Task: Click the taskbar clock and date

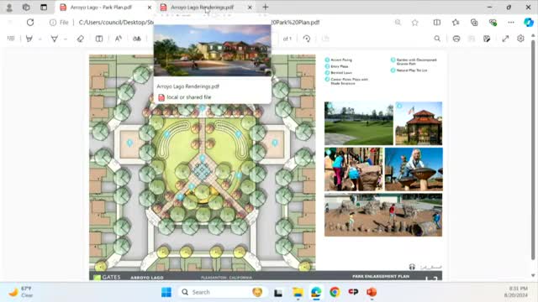Action: [516, 292]
